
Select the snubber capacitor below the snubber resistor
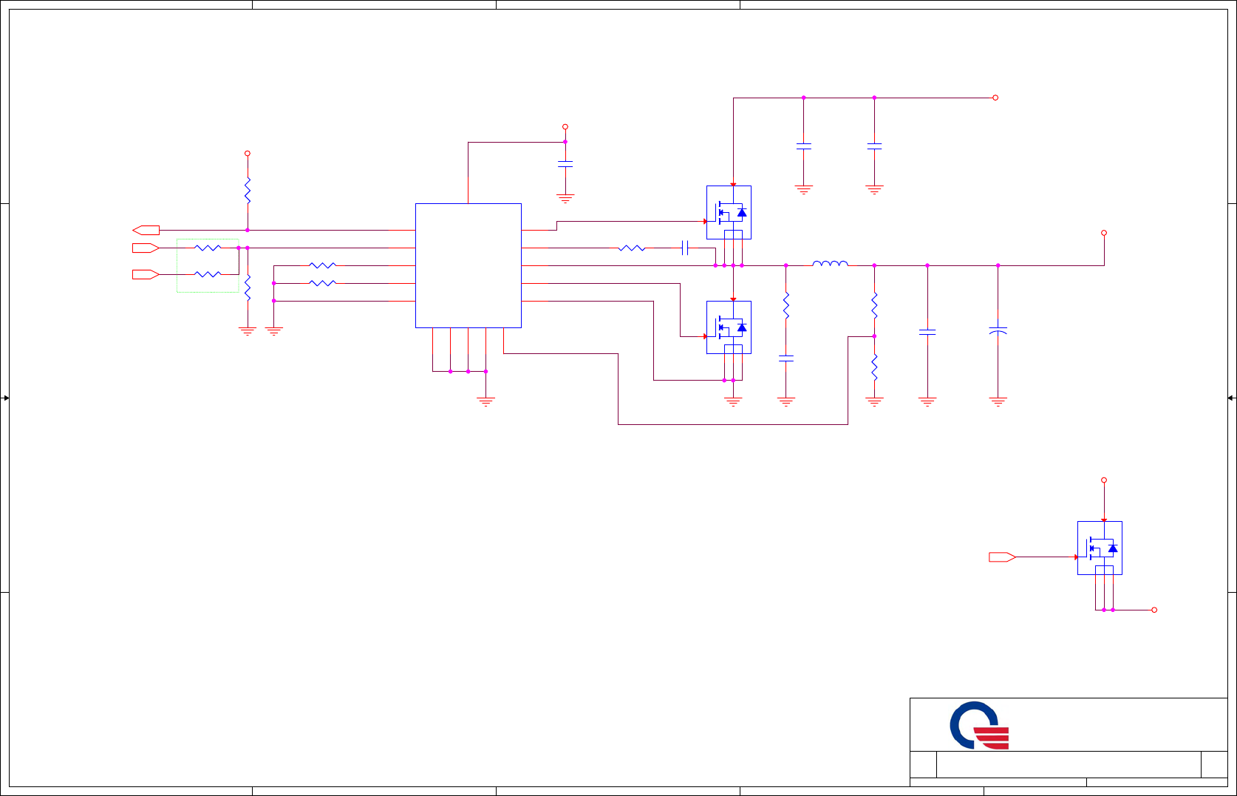[786, 358]
